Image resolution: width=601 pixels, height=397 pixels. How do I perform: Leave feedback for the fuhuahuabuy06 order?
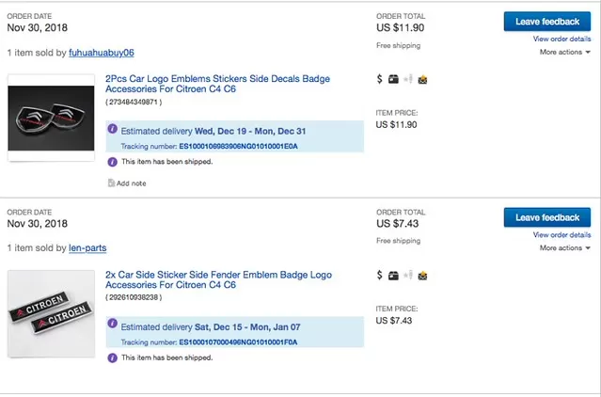[x=546, y=22]
